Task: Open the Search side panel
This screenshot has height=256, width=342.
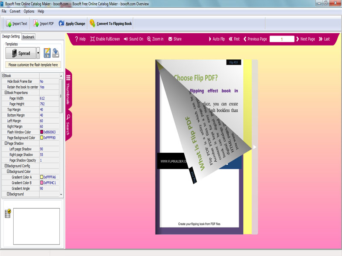Action: coord(68,125)
